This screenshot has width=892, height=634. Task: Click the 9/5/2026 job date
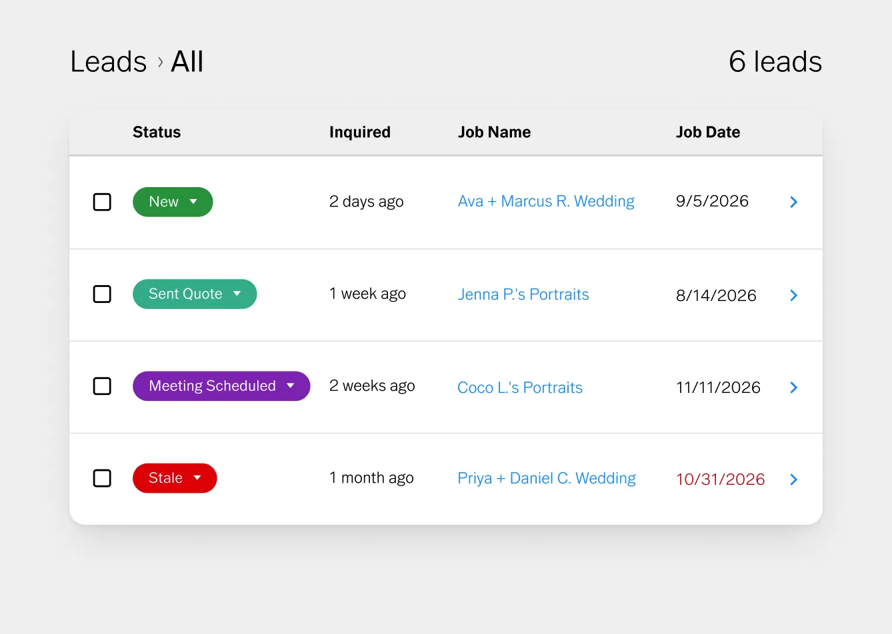point(712,201)
